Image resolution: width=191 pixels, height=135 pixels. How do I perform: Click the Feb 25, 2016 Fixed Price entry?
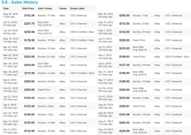point(44,90)
